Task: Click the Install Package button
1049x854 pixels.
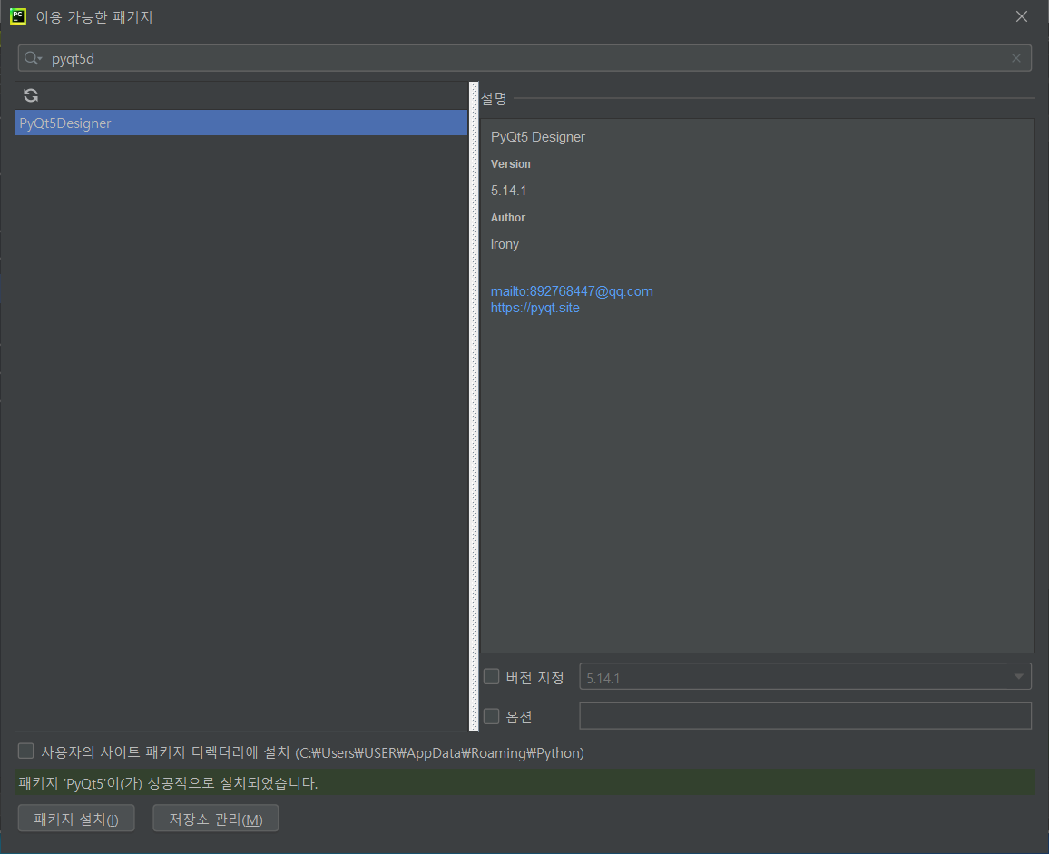Action: click(x=76, y=819)
